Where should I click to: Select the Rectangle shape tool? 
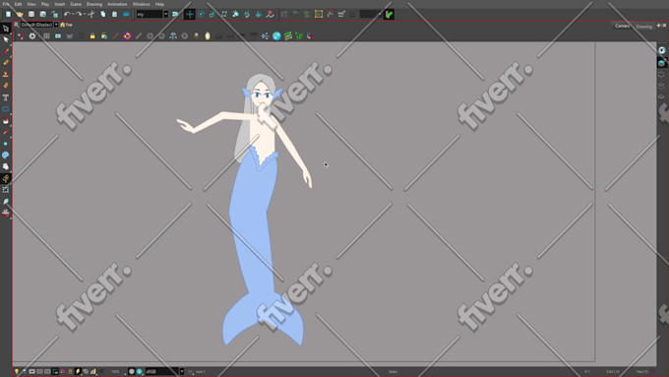pyautogui.click(x=6, y=109)
